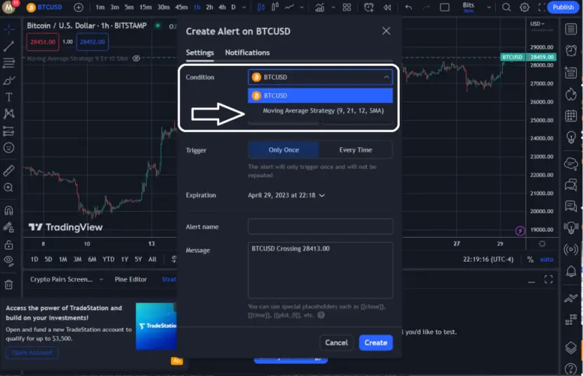
Task: Open the USD currency dropdown
Action: click(x=537, y=24)
